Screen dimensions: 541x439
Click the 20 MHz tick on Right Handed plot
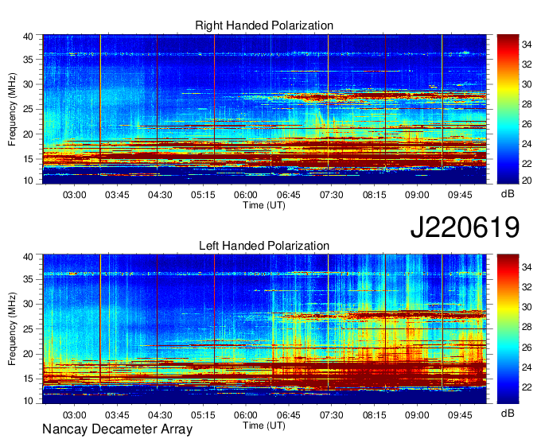[28, 134]
